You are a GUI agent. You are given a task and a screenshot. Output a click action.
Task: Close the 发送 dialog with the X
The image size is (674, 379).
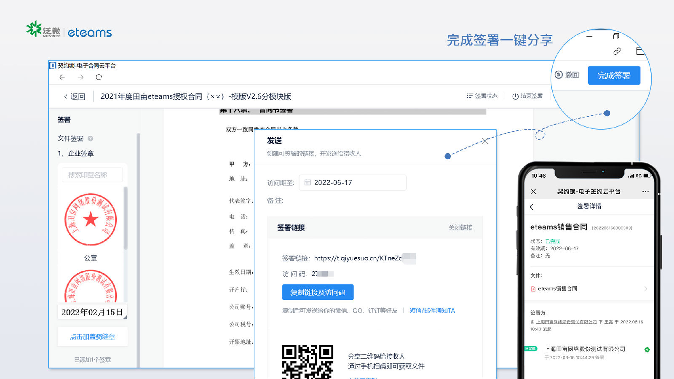coord(485,141)
